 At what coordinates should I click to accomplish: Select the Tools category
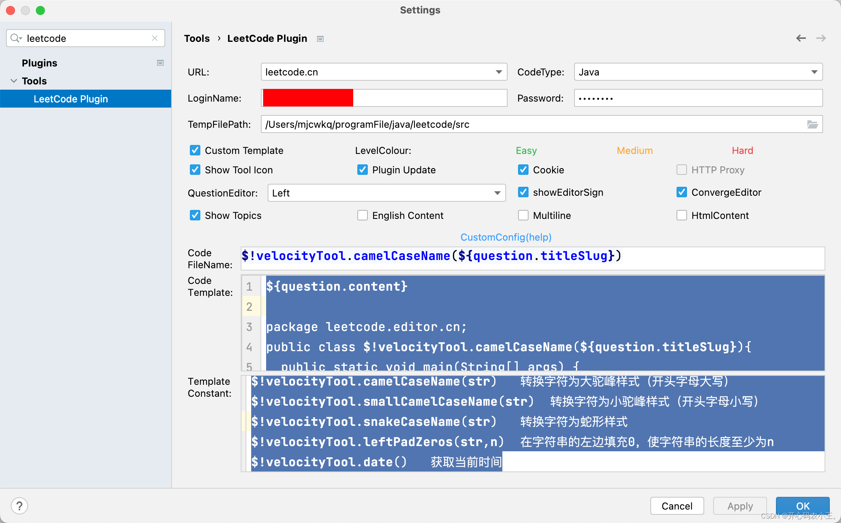coord(34,81)
